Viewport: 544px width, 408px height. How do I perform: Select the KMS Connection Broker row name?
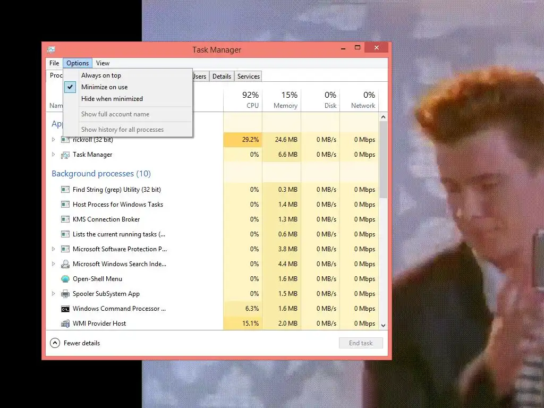coord(106,219)
